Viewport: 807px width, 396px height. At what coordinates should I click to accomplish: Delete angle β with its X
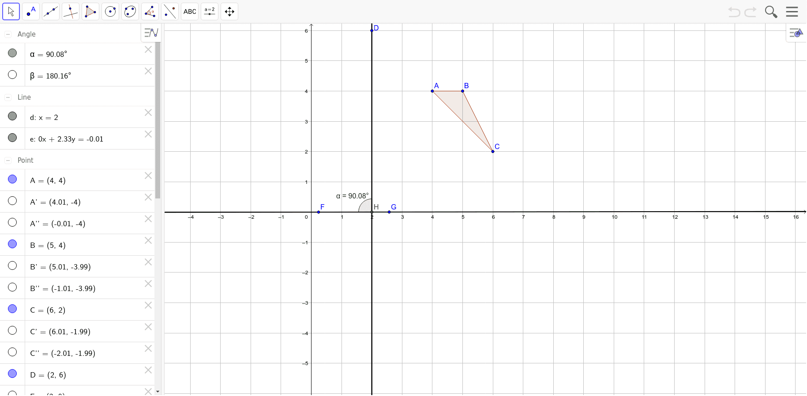tap(148, 71)
